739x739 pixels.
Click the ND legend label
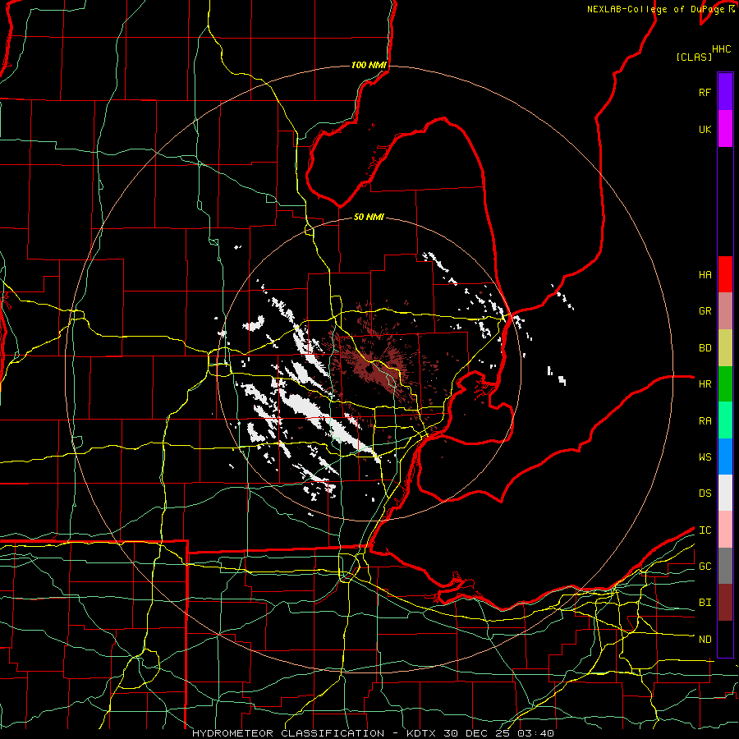[x=705, y=640]
